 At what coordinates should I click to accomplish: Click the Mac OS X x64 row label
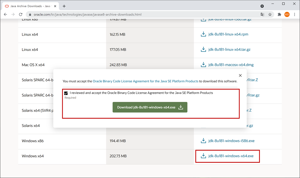[x=33, y=65]
